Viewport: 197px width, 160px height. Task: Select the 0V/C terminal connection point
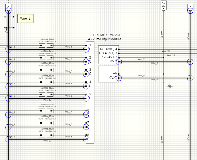pos(119,78)
